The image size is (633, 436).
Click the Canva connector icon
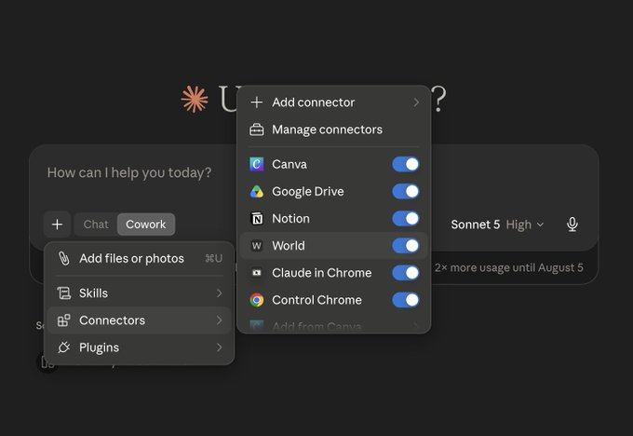(257, 165)
